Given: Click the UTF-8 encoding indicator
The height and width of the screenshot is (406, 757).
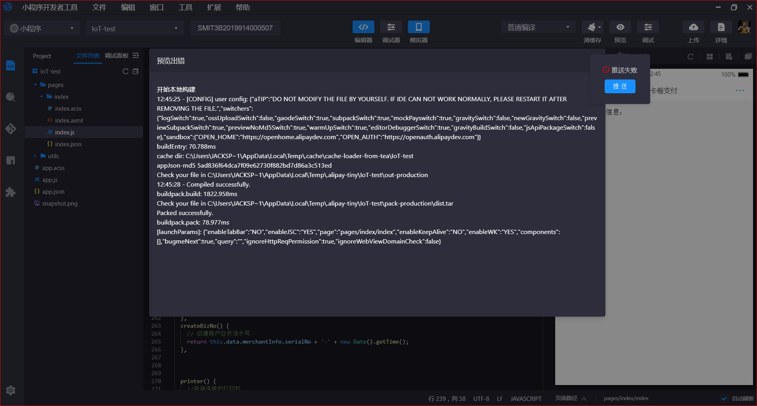Looking at the screenshot, I should (481, 398).
